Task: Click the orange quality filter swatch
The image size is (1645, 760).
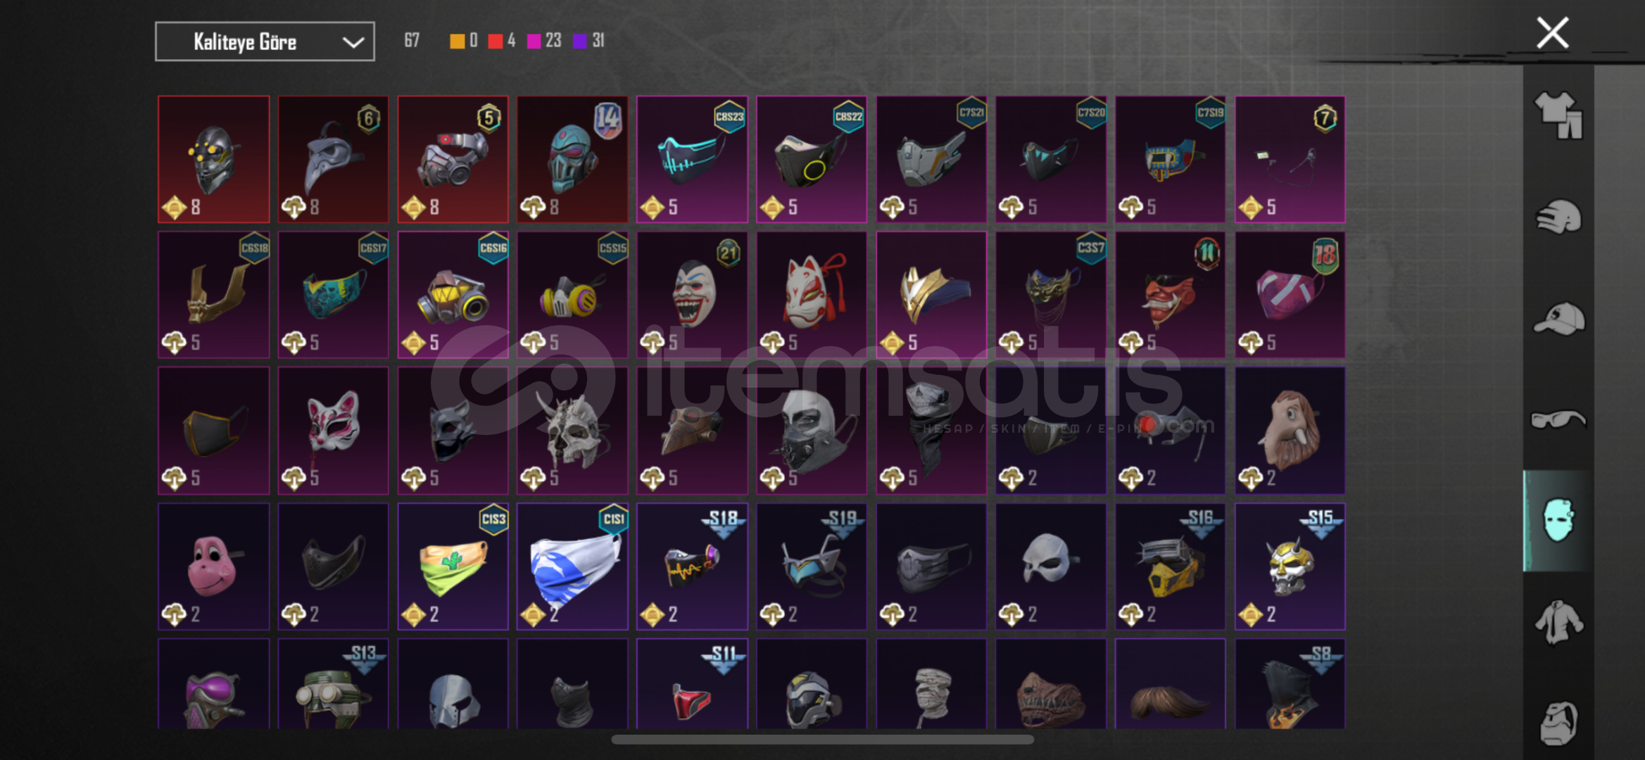Action: click(458, 42)
